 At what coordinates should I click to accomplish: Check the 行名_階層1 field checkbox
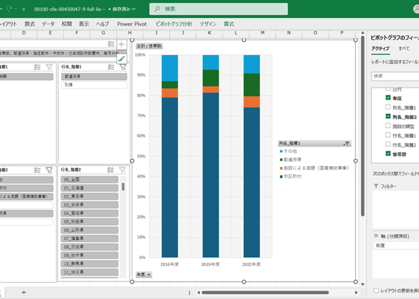click(388, 135)
